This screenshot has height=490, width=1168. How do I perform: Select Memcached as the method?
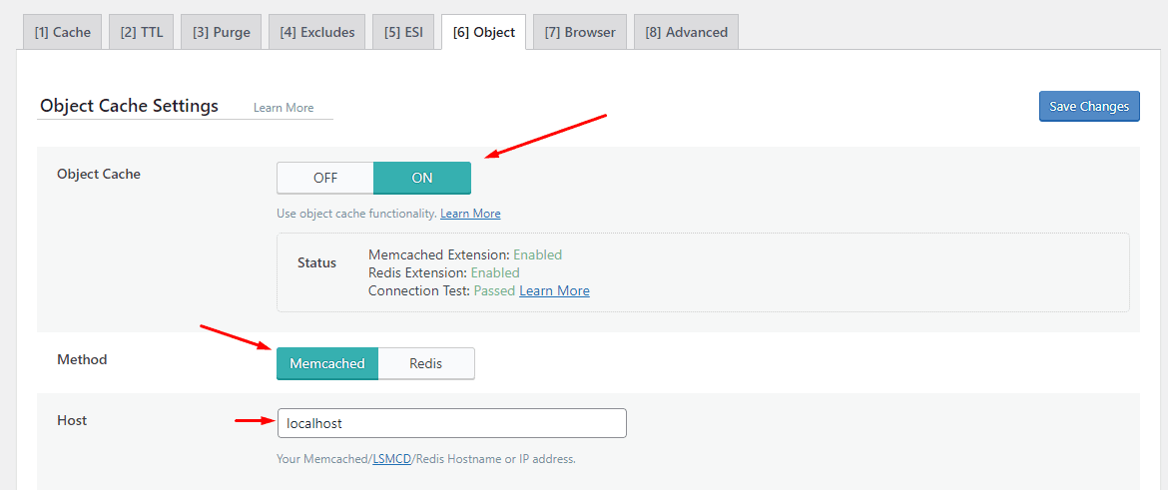327,363
